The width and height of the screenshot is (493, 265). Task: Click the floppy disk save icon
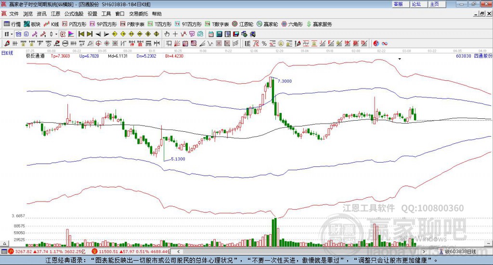pos(236,34)
